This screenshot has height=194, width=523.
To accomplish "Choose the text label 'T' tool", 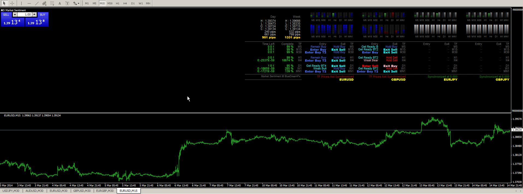I will pyautogui.click(x=67, y=3).
